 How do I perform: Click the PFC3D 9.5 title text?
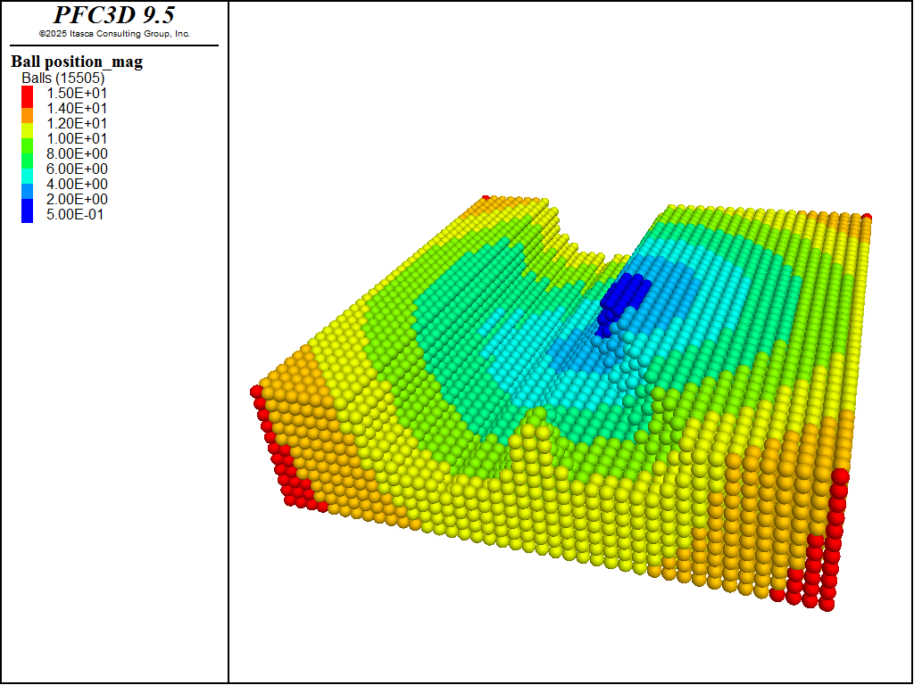coord(114,15)
